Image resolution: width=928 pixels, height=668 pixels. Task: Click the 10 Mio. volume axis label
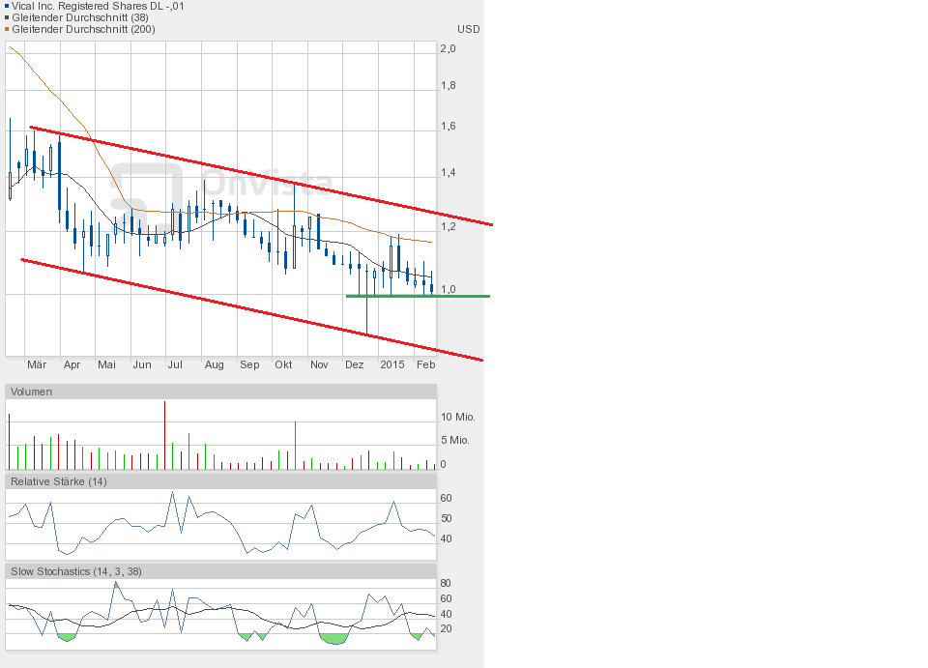457,417
